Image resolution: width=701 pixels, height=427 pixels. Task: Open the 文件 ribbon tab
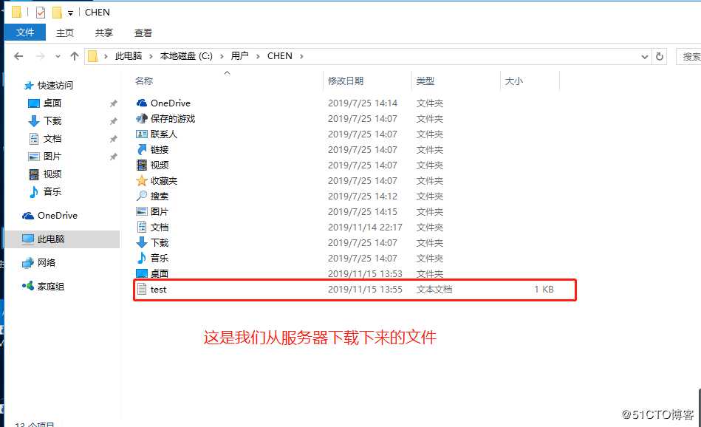(25, 33)
